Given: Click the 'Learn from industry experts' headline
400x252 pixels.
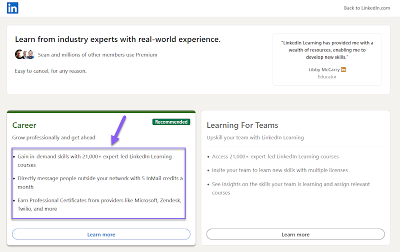Looking at the screenshot, I should (x=117, y=39).
